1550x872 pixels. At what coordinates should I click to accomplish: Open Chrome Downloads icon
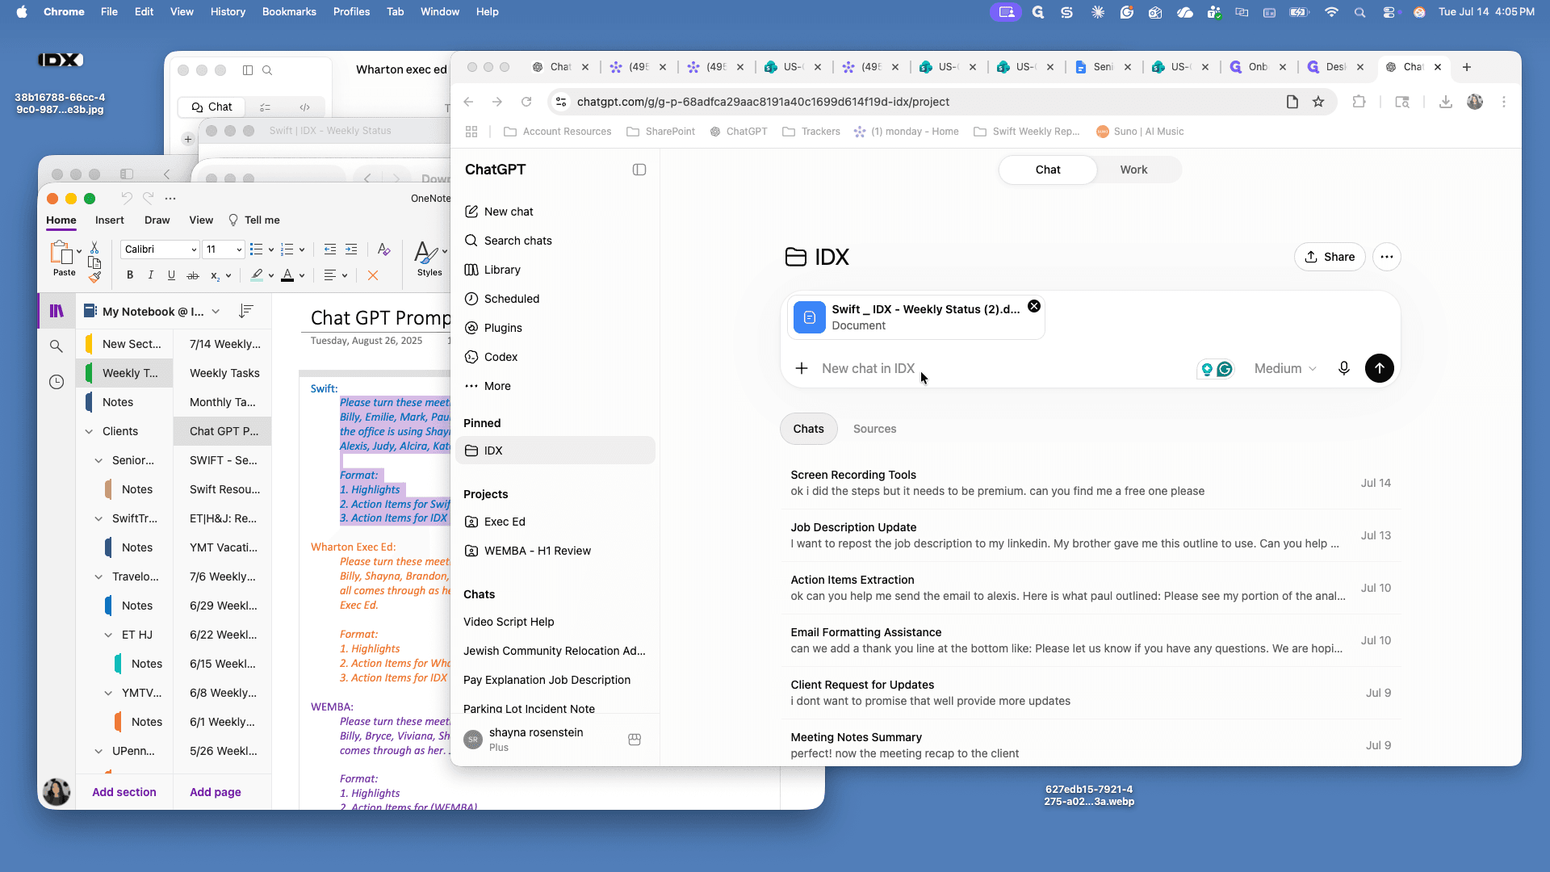click(x=1446, y=102)
